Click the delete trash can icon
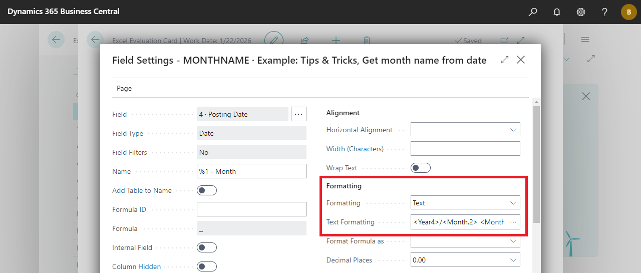 point(367,41)
